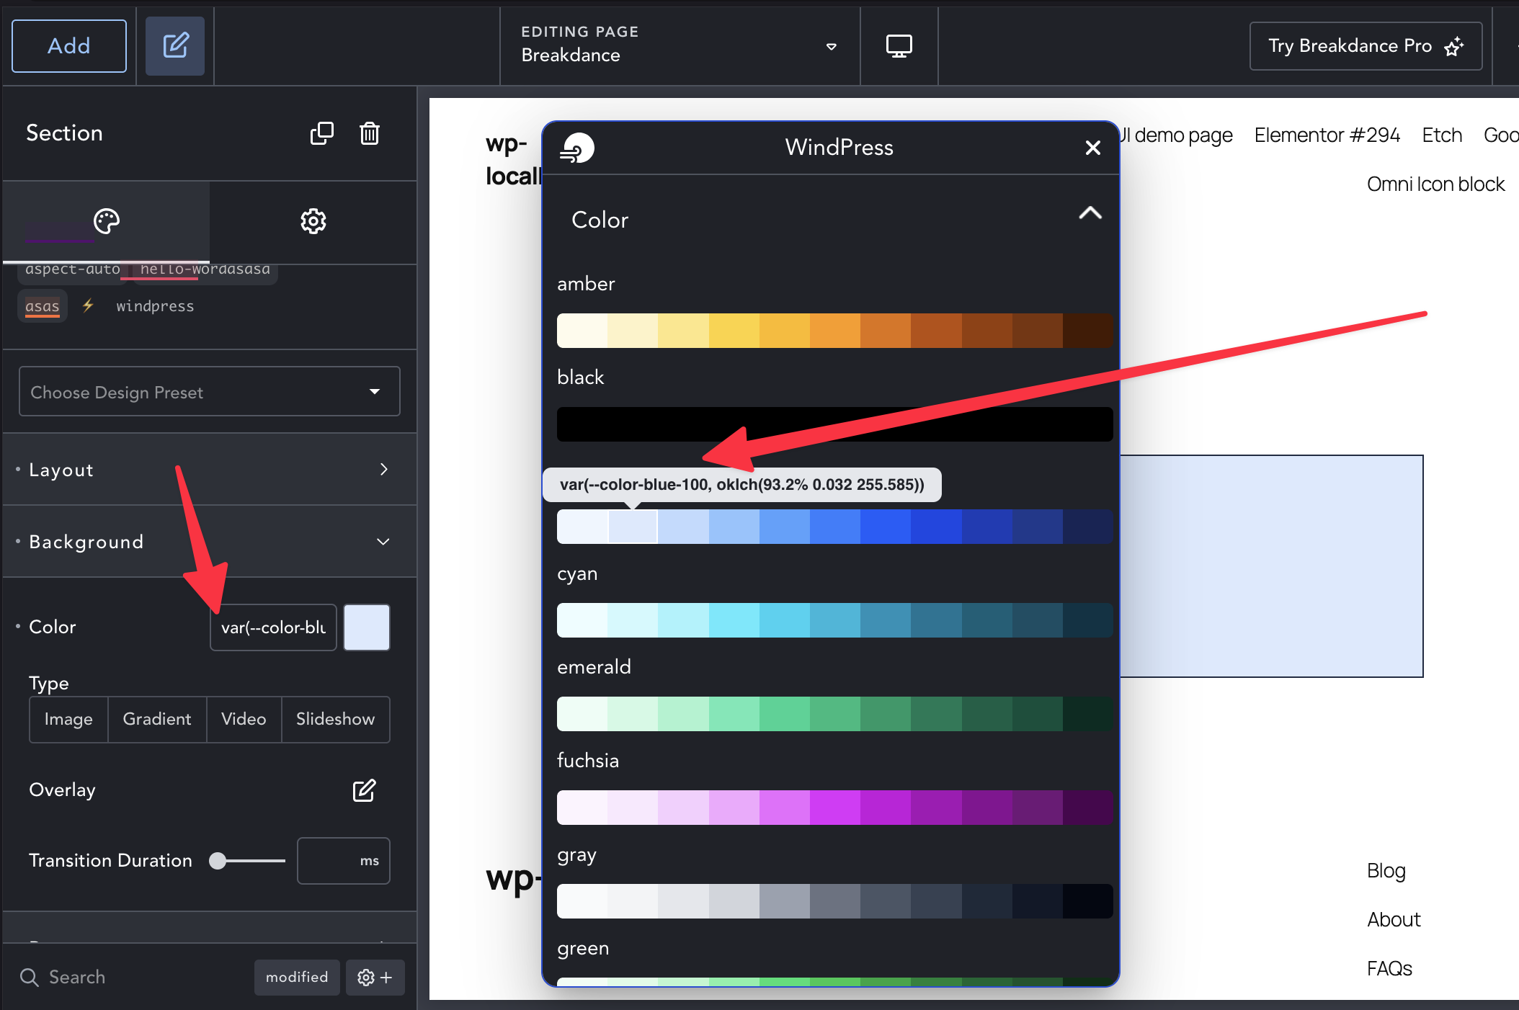1519x1010 pixels.
Task: Edit the Overlay with pencil icon
Action: (365, 790)
